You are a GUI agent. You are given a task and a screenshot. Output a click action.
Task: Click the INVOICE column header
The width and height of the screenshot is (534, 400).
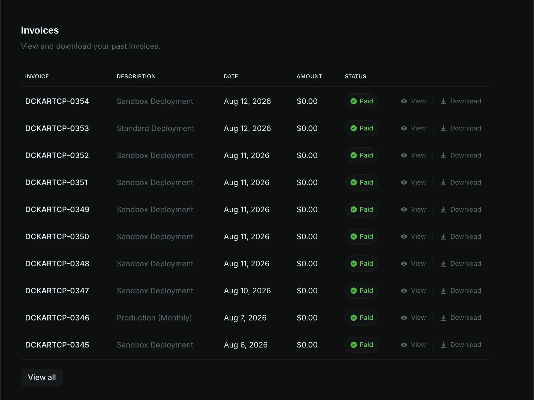pos(37,76)
